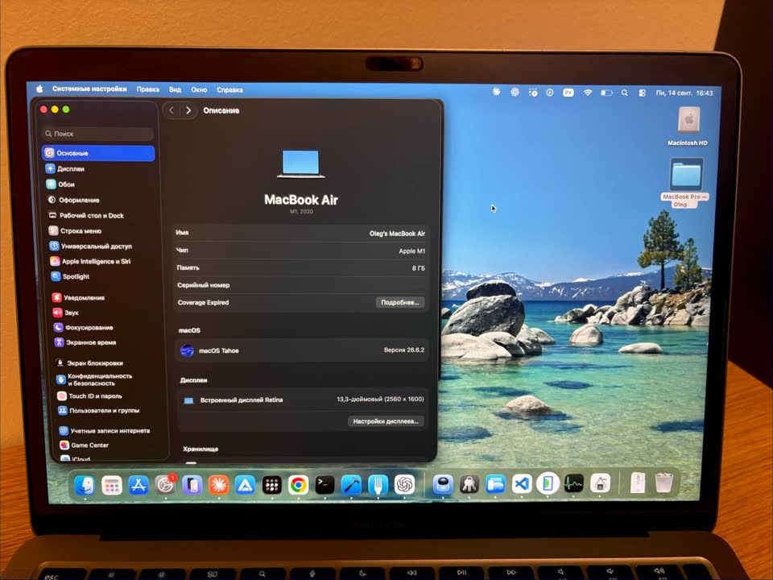The image size is (773, 580).
Task: Launch Visual Studio Code from Dock
Action: click(522, 484)
